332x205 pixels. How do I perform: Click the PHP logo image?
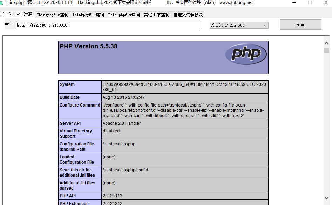pos(246,54)
